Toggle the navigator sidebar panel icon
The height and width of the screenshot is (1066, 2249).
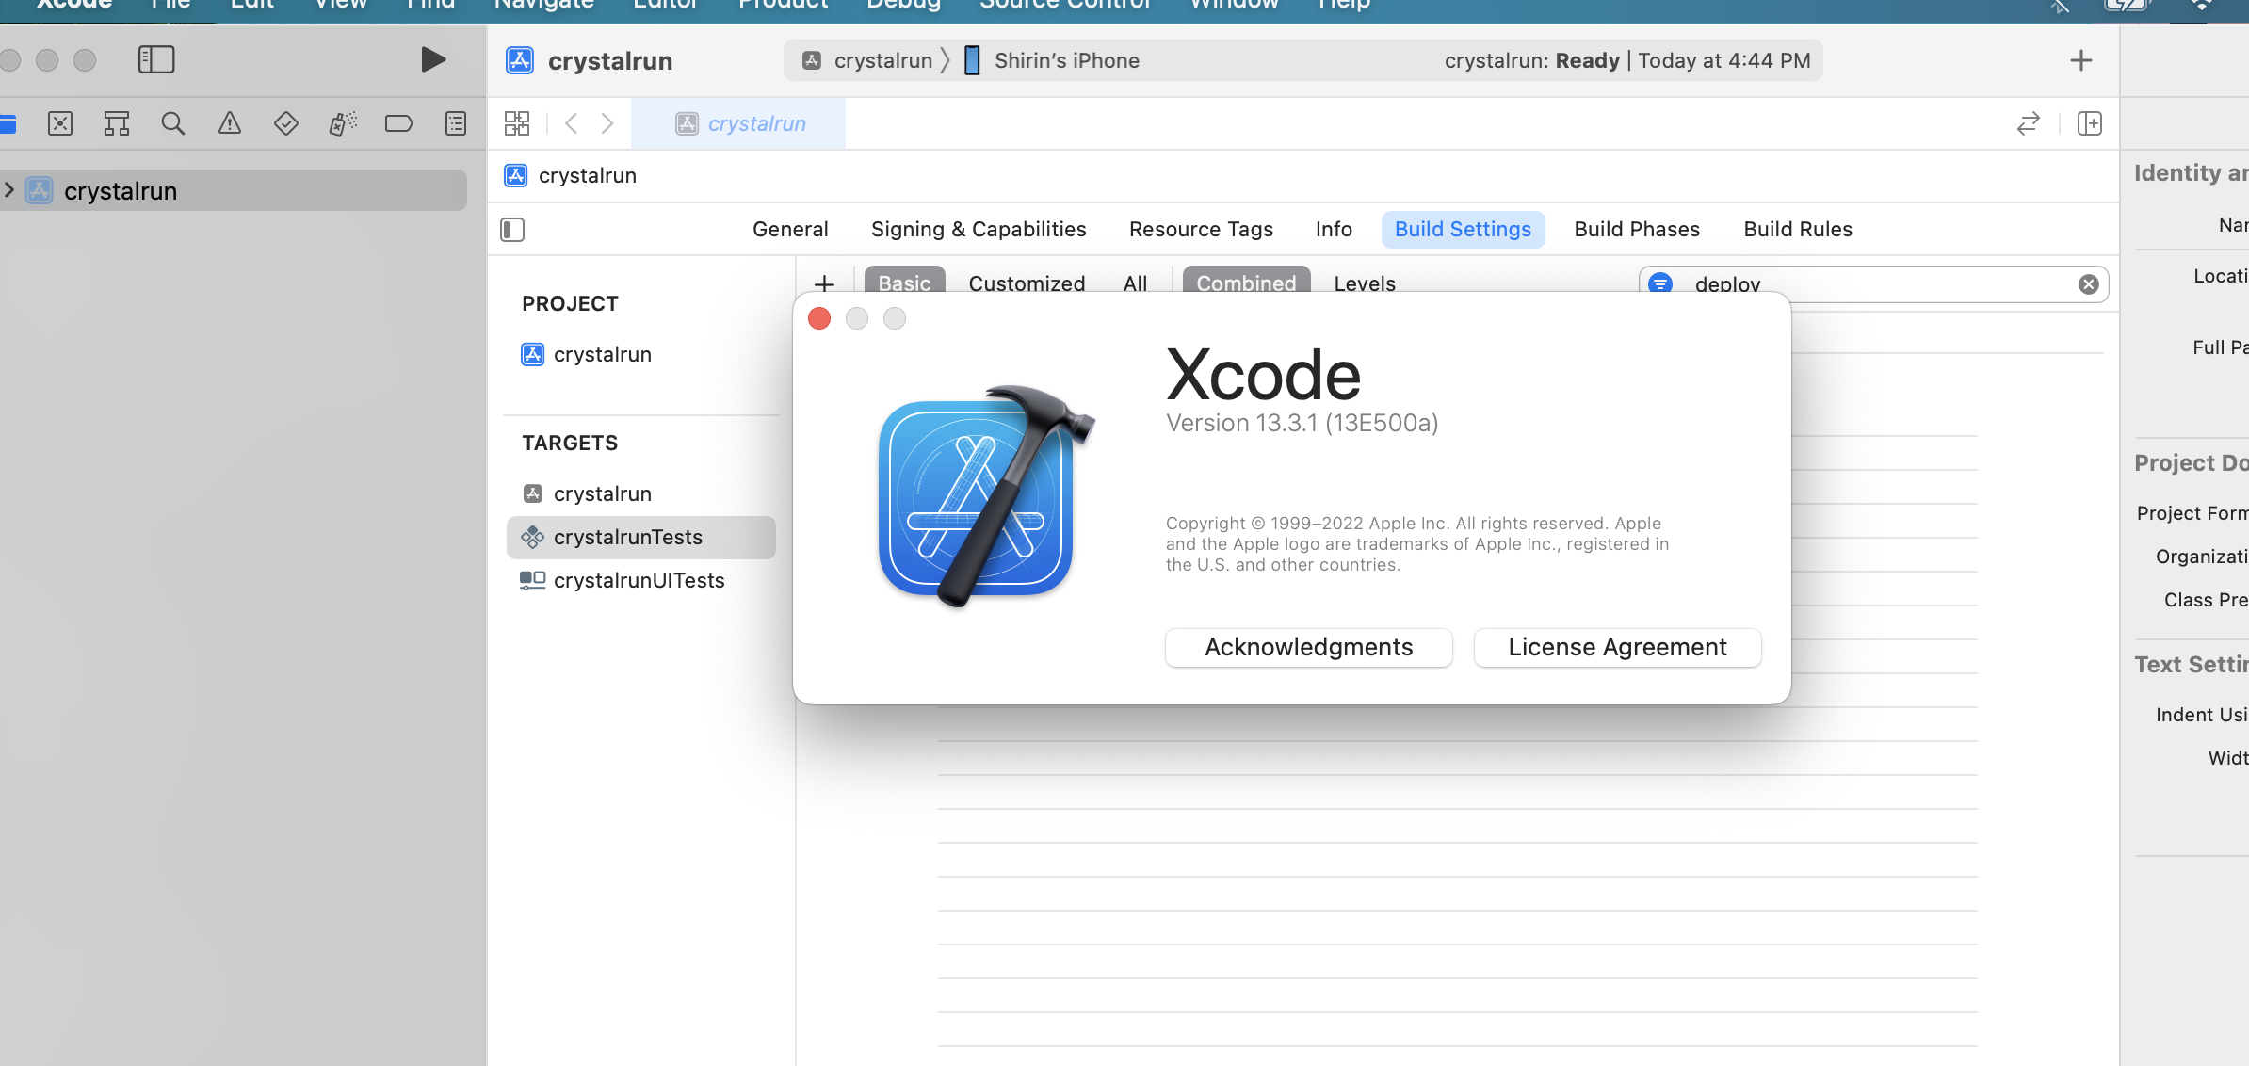tap(156, 60)
